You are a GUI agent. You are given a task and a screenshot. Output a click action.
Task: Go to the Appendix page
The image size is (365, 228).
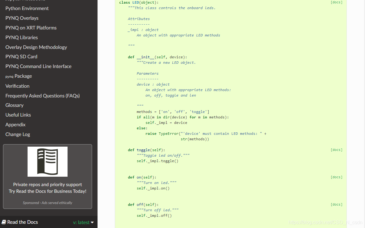tap(15, 124)
